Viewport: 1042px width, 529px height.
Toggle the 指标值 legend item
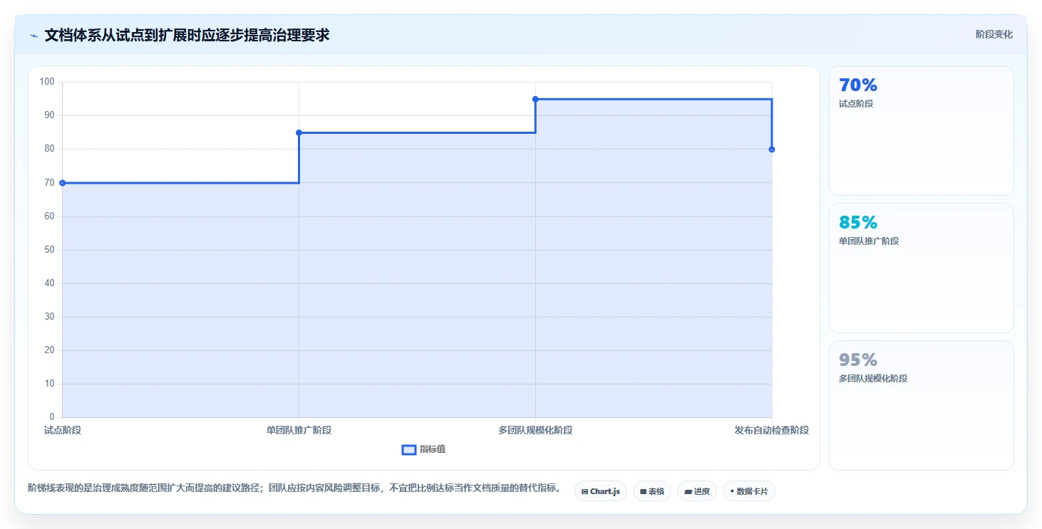coord(424,449)
